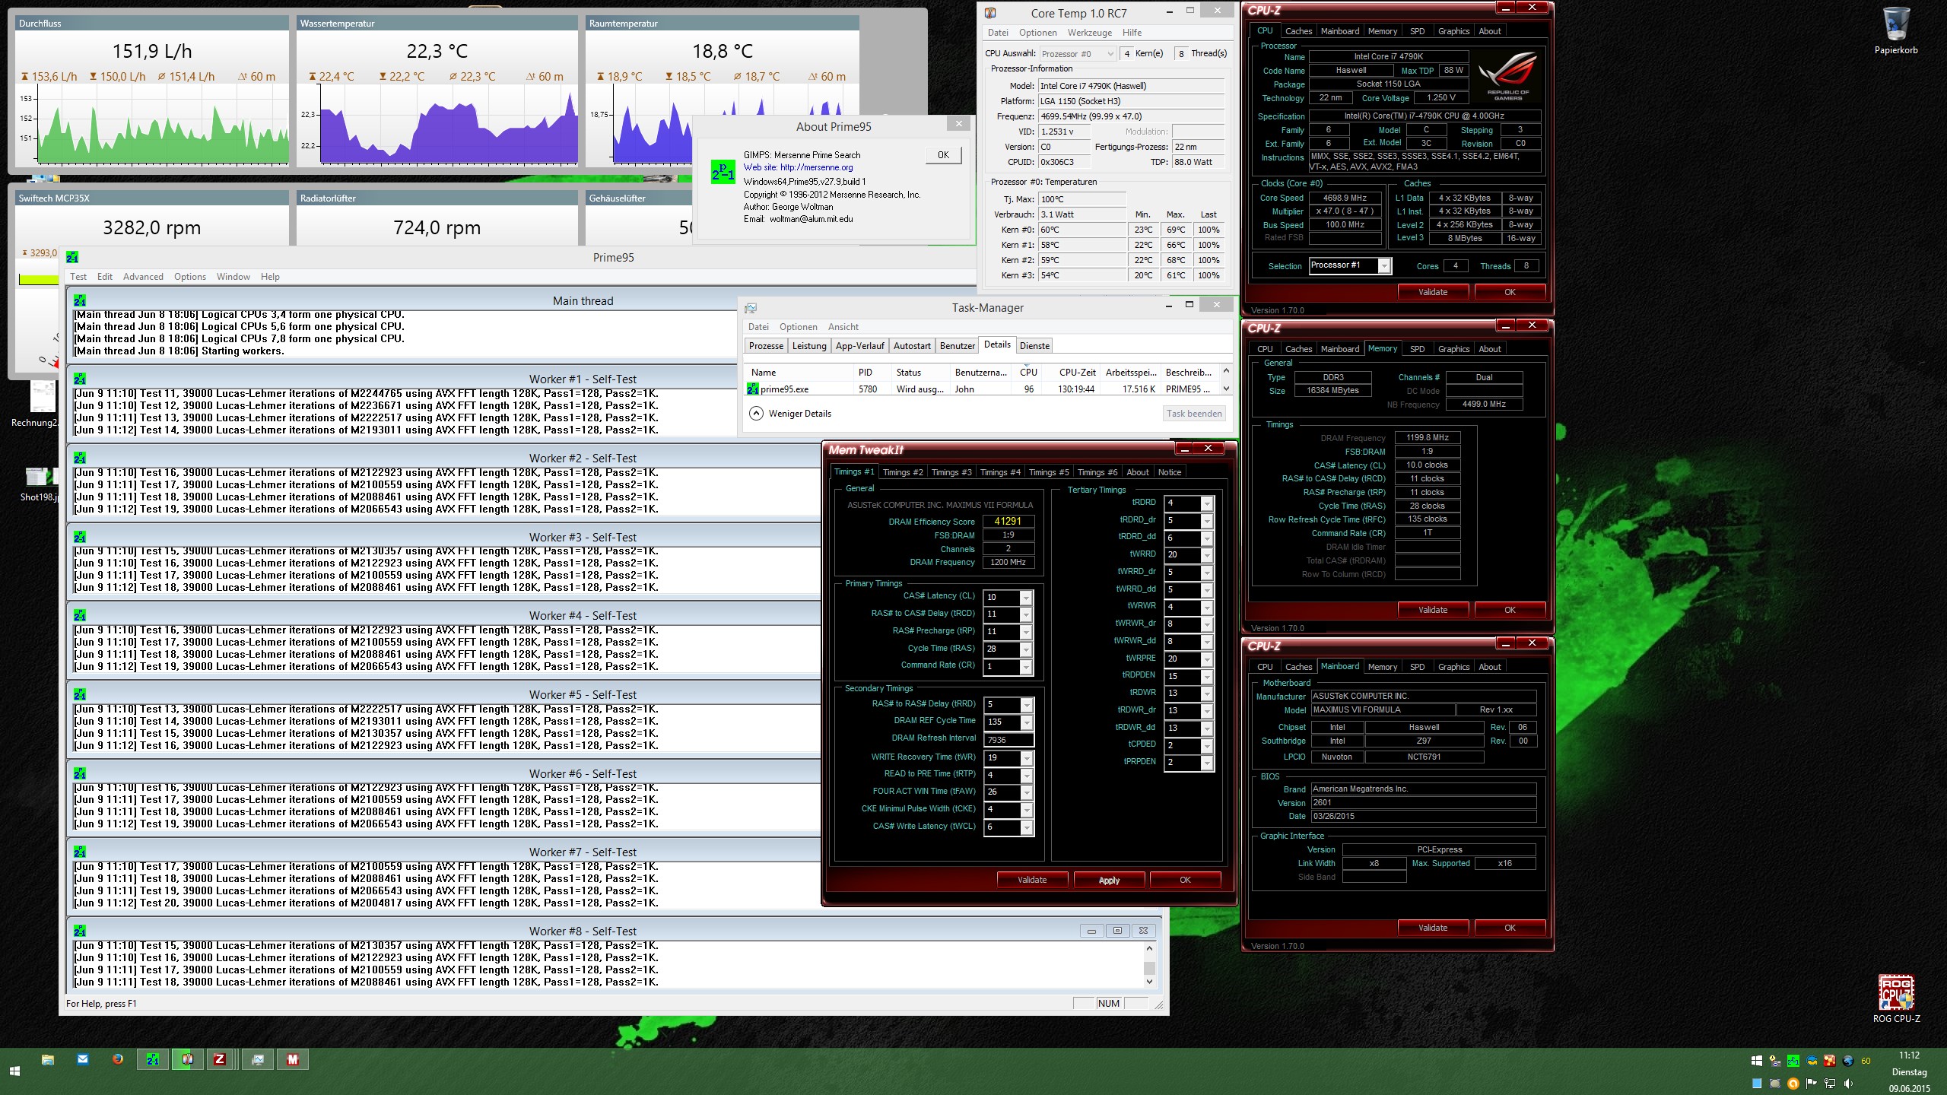Sort Task-Manager by PID column header

pos(866,373)
